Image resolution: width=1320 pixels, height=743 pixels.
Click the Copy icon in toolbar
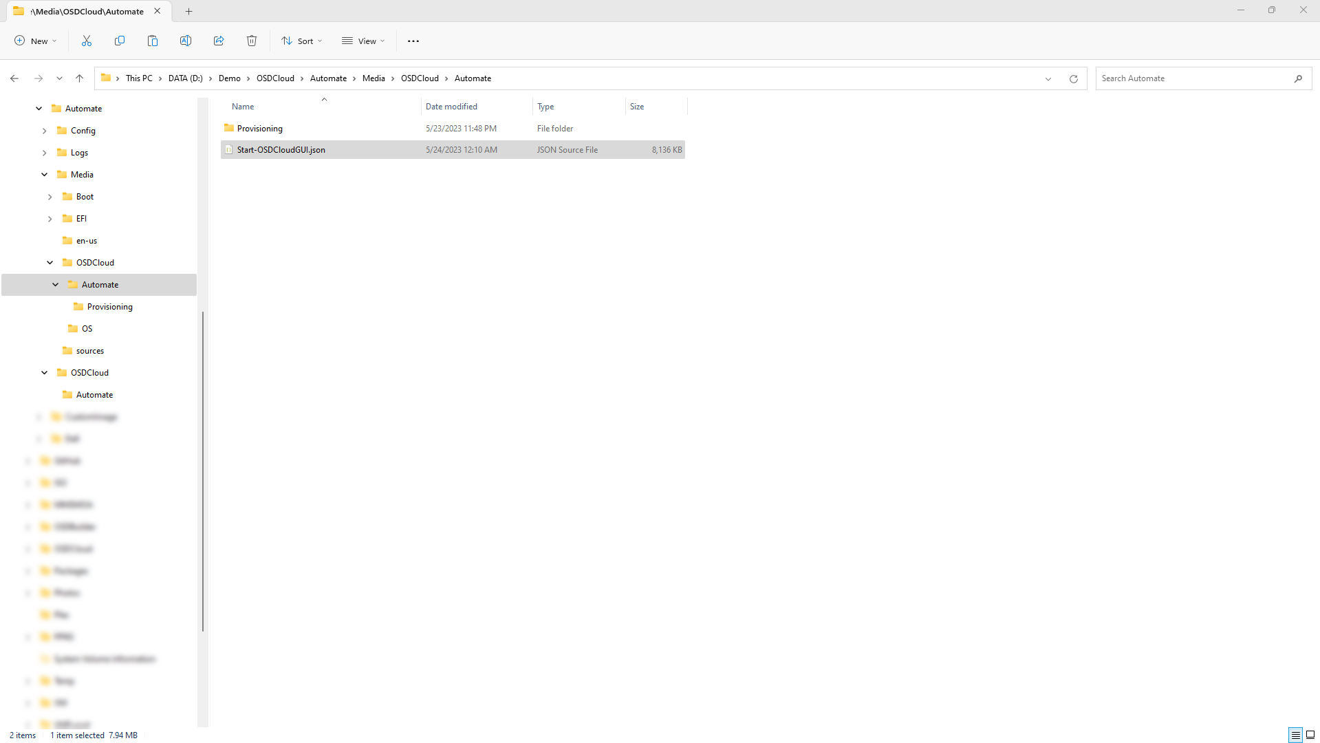point(120,41)
